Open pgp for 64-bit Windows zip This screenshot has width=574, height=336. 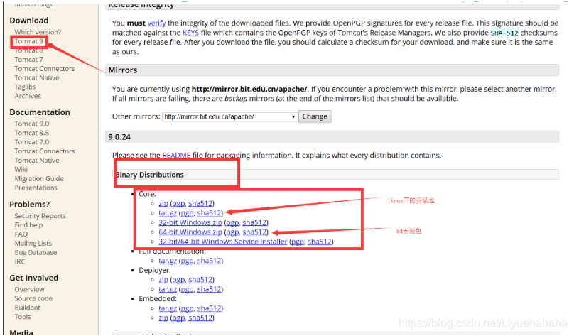coord(232,232)
